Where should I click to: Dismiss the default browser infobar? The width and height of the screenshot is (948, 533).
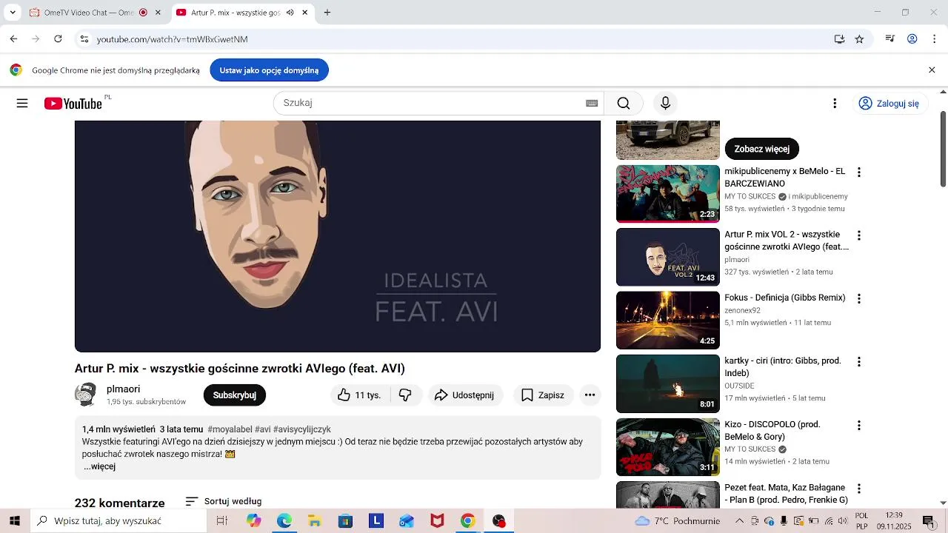tap(932, 70)
